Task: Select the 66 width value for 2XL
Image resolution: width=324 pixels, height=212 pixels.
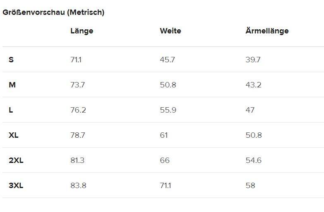Action: [x=165, y=160]
